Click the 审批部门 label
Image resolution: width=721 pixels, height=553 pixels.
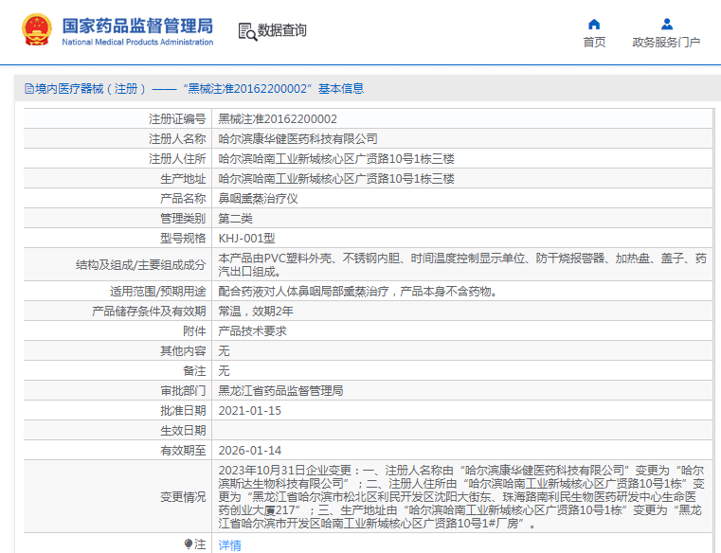pos(183,391)
